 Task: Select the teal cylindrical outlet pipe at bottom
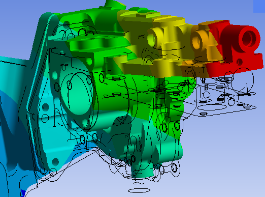(x=142, y=170)
